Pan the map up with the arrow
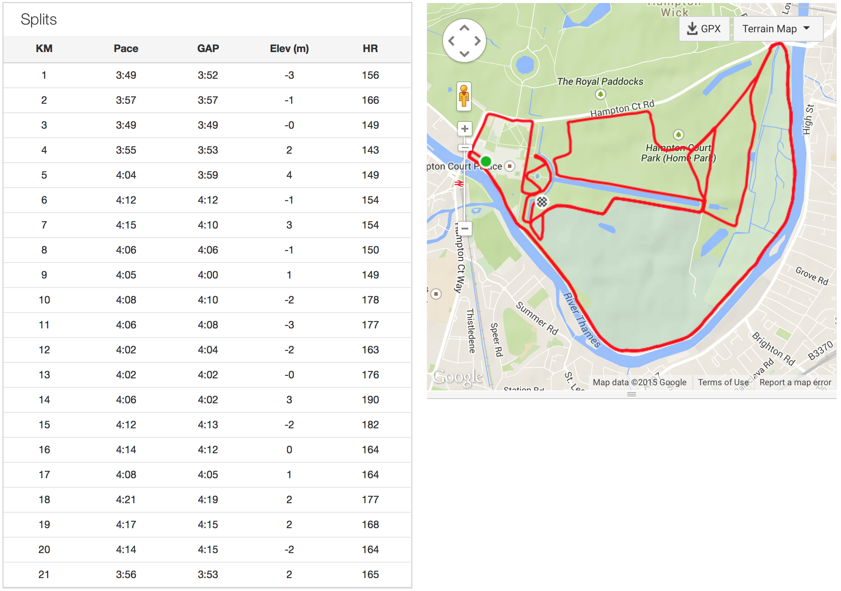Viewport: 841px width, 591px height. coord(464,28)
